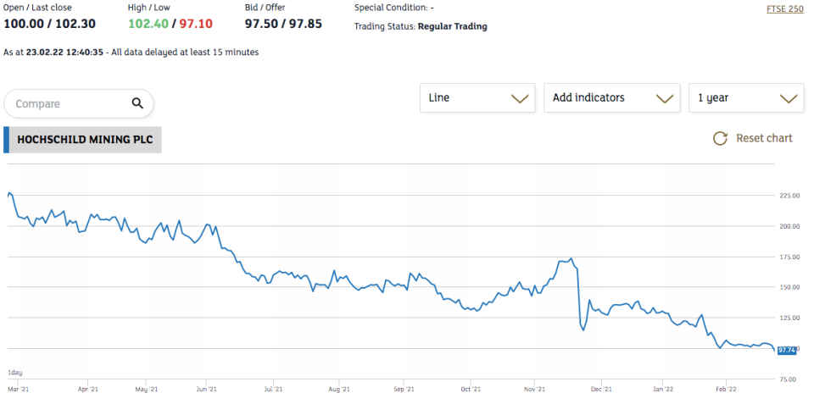Viewport: 814px width, 404px height.
Task: Select the HOCHSCHILD MINING PLC series label
Action: [x=85, y=140]
